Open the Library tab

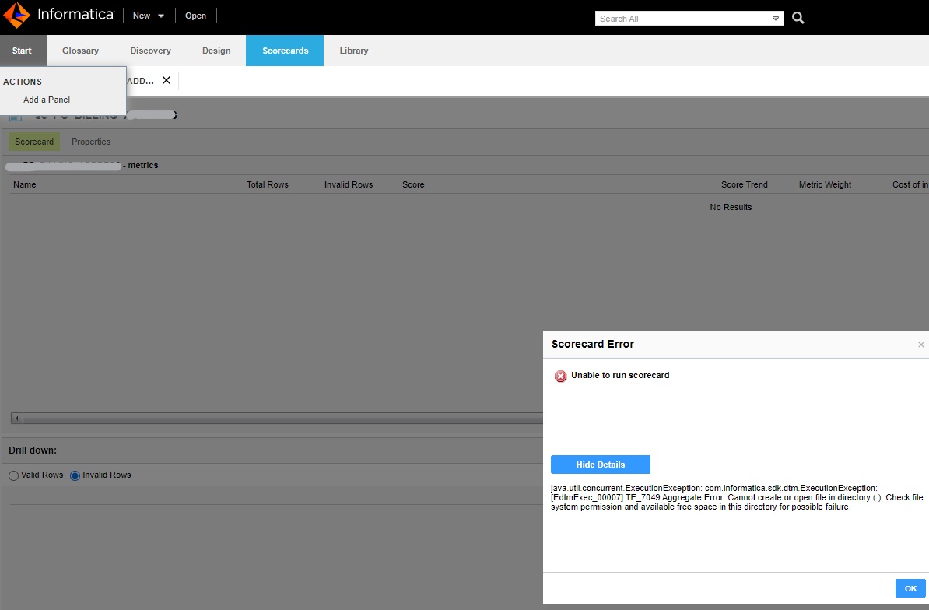tap(354, 51)
